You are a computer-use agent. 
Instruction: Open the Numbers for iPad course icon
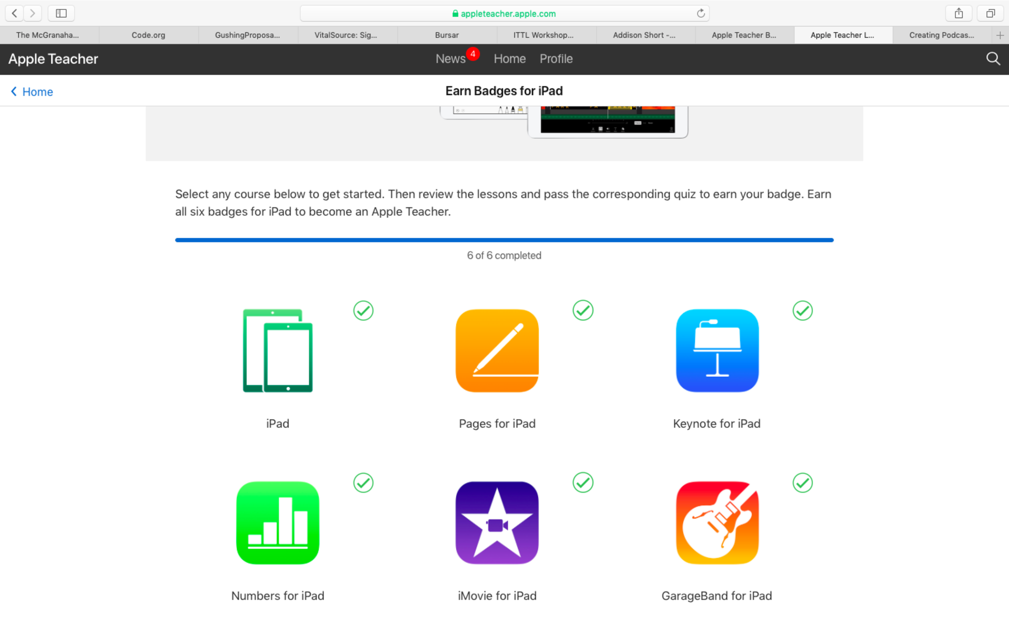click(x=277, y=523)
